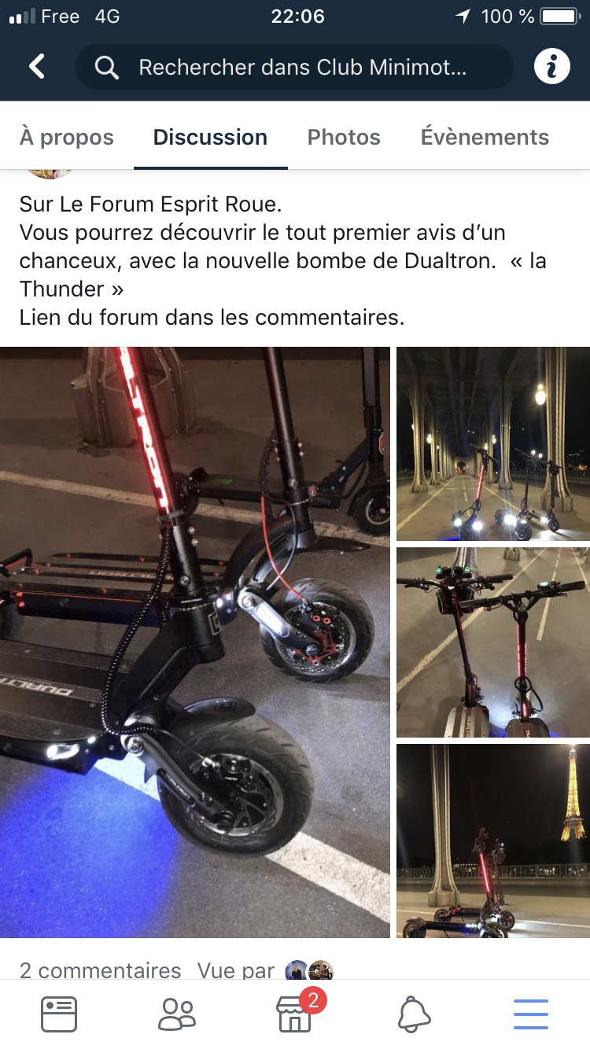Screen dimensions: 590x1049
Task: Open the Friends icon in bottom bar
Action: [x=177, y=1014]
